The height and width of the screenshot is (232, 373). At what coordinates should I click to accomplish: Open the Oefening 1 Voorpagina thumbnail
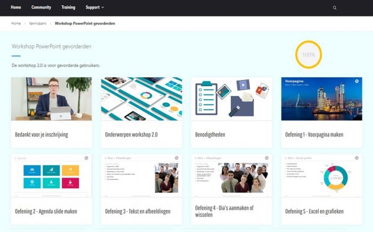point(321,99)
